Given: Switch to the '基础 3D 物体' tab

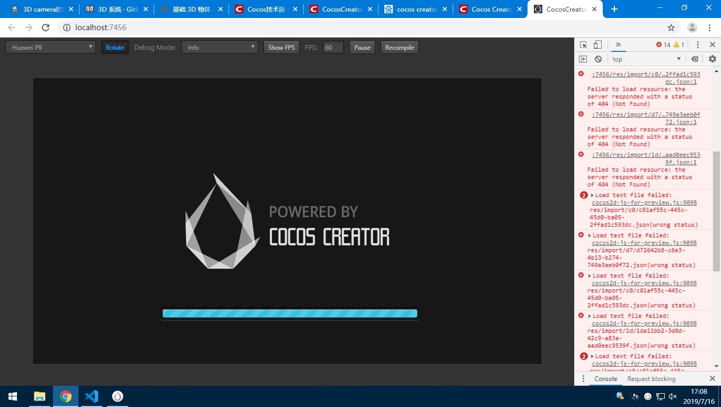Looking at the screenshot, I should pos(191,9).
